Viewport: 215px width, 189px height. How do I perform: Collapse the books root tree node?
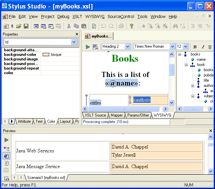click(180, 54)
